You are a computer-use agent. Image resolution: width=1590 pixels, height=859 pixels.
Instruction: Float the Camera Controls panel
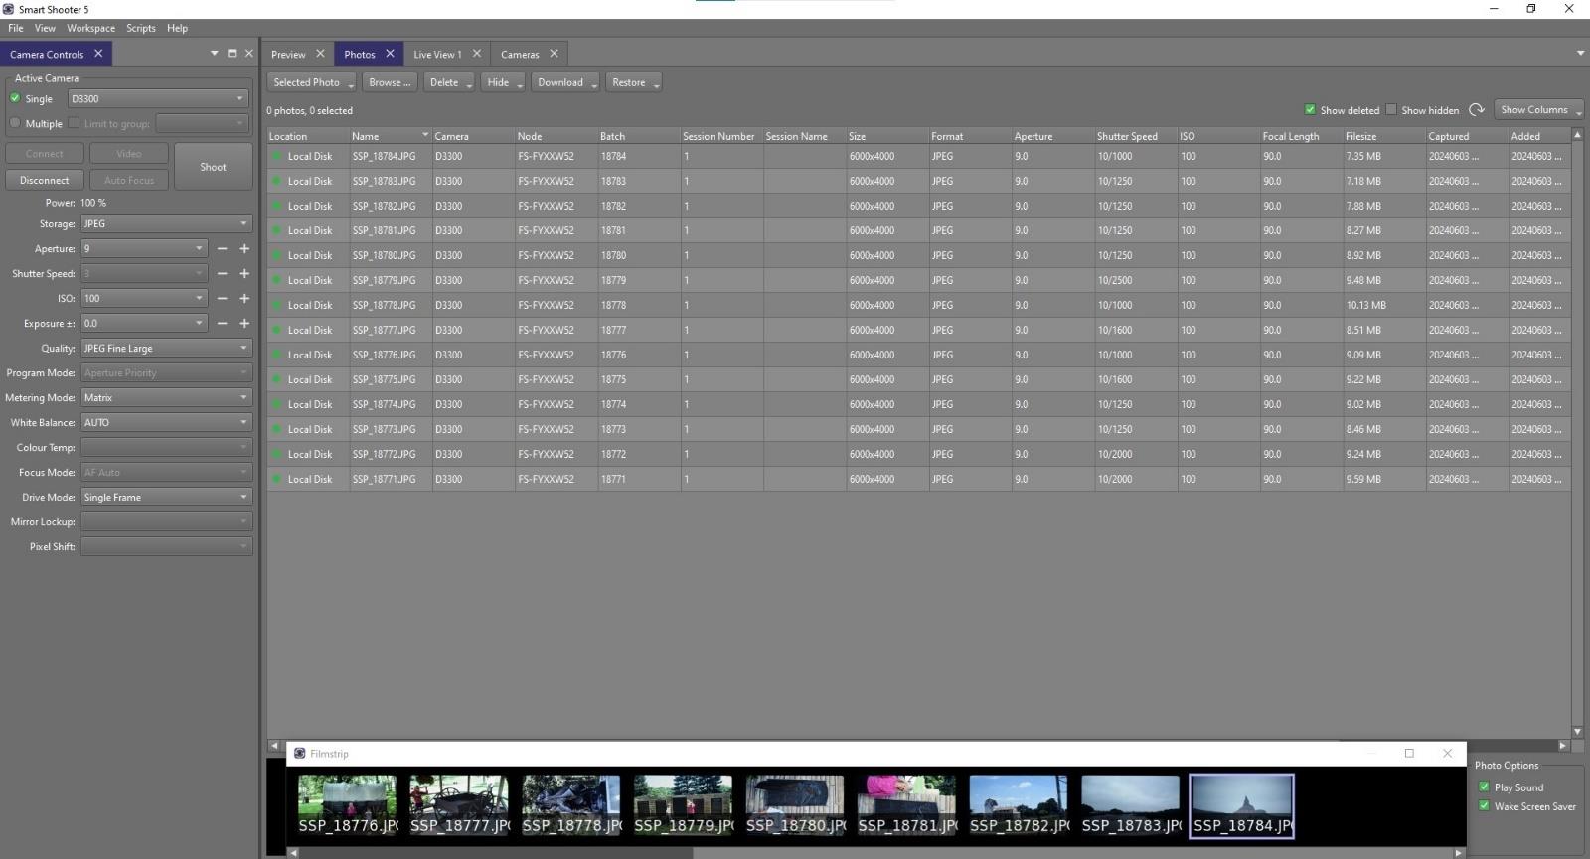pyautogui.click(x=232, y=54)
